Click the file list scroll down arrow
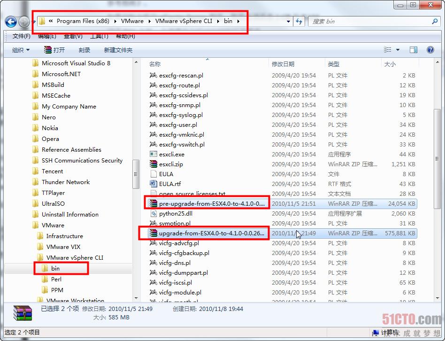 (437, 298)
